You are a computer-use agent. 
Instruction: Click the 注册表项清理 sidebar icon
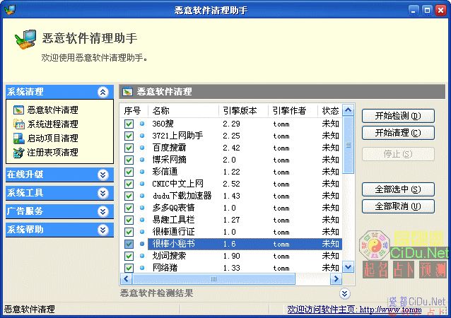click(x=18, y=152)
